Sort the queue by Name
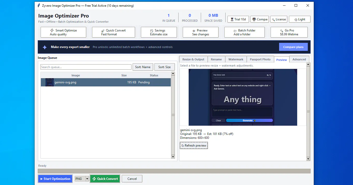The width and height of the screenshot is (353, 185). (x=143, y=67)
